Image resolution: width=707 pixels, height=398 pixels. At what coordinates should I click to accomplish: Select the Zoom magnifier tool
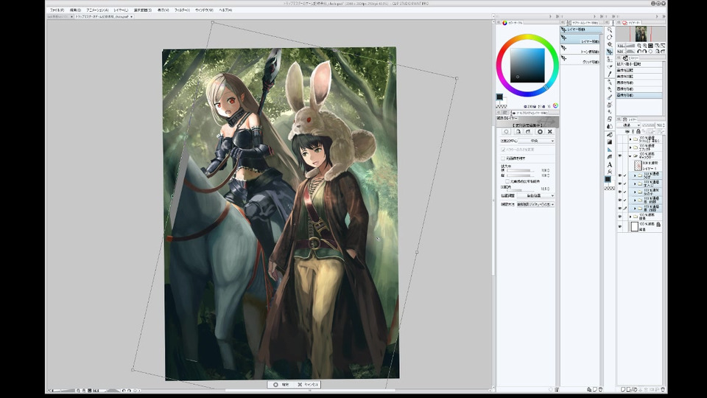610,29
